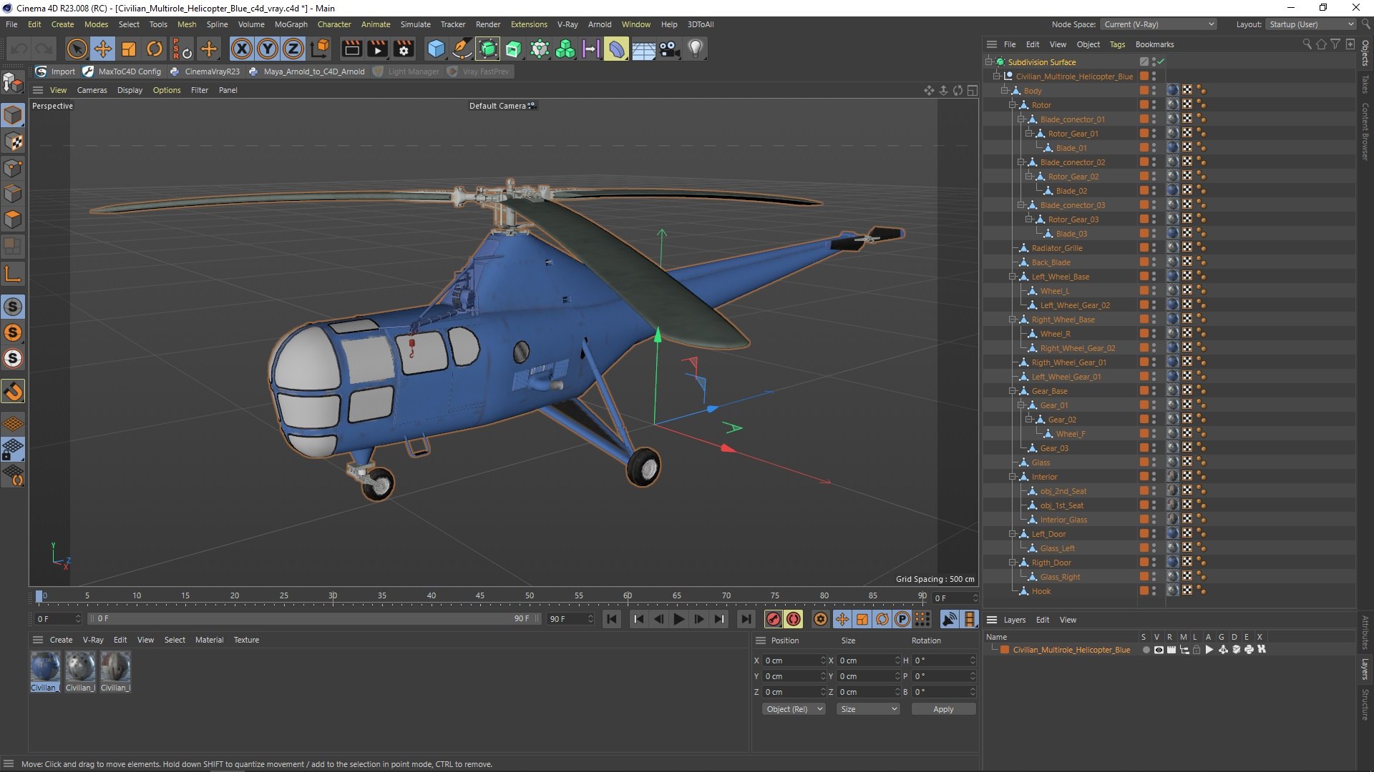Toggle sound playback icon in timeline

point(950,619)
